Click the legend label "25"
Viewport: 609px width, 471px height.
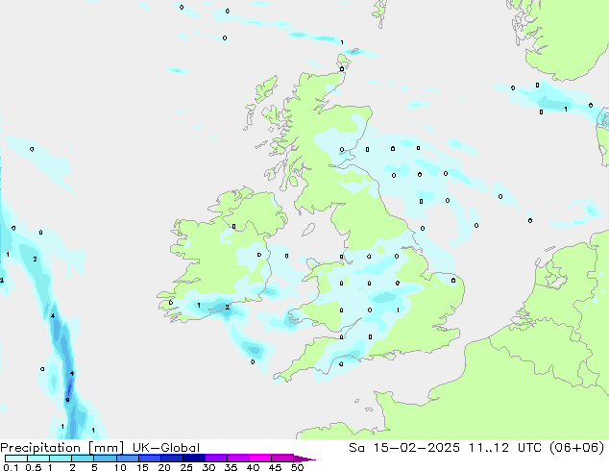click(186, 467)
